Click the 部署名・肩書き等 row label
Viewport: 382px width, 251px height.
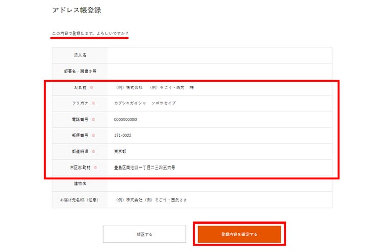tap(80, 71)
